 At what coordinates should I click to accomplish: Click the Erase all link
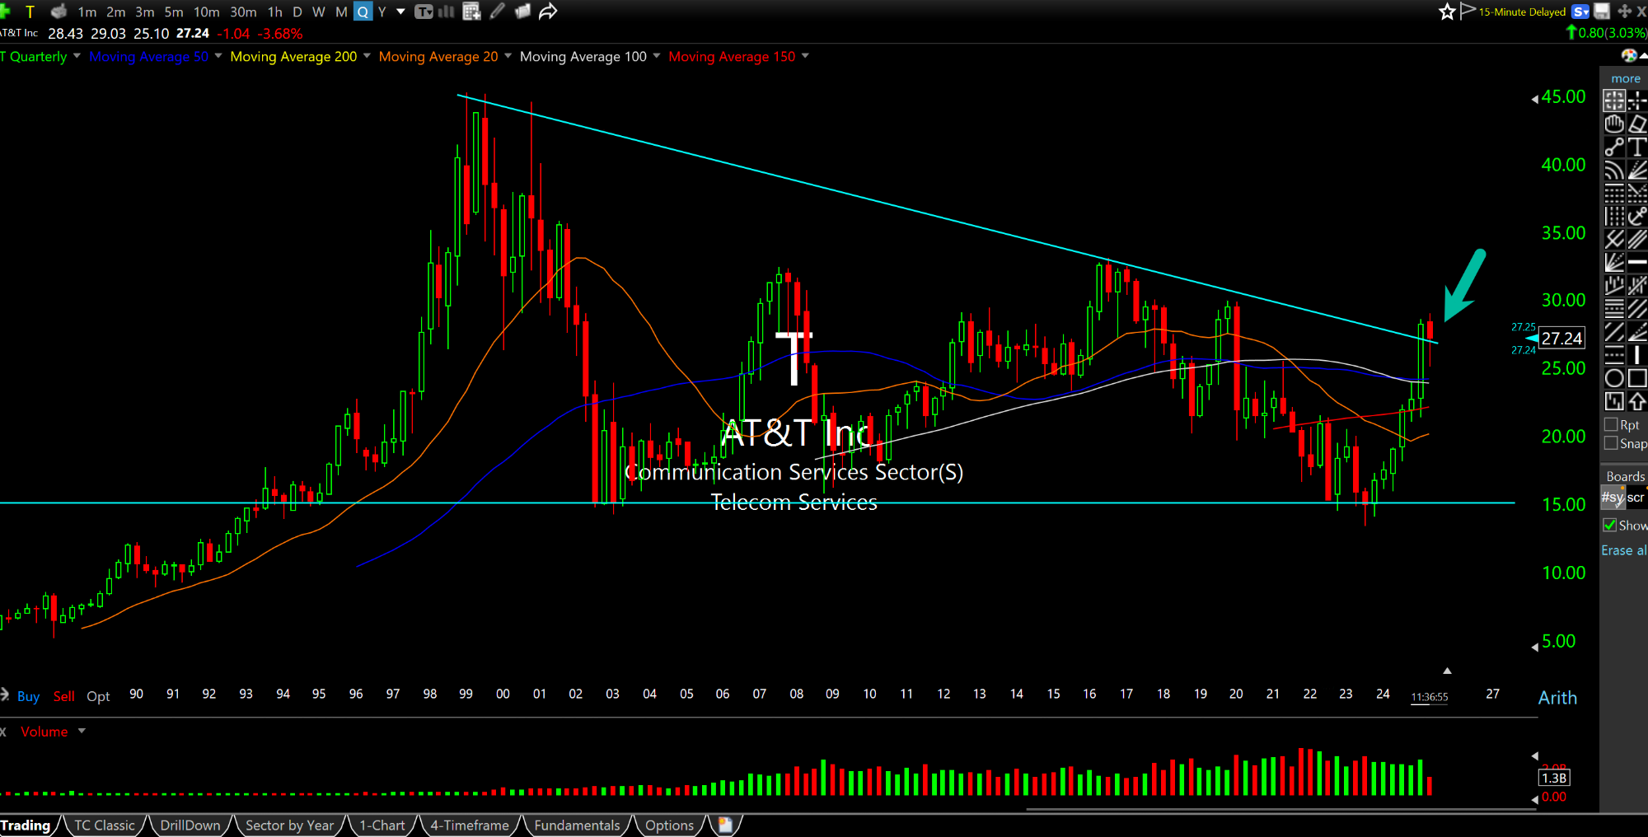[1623, 550]
